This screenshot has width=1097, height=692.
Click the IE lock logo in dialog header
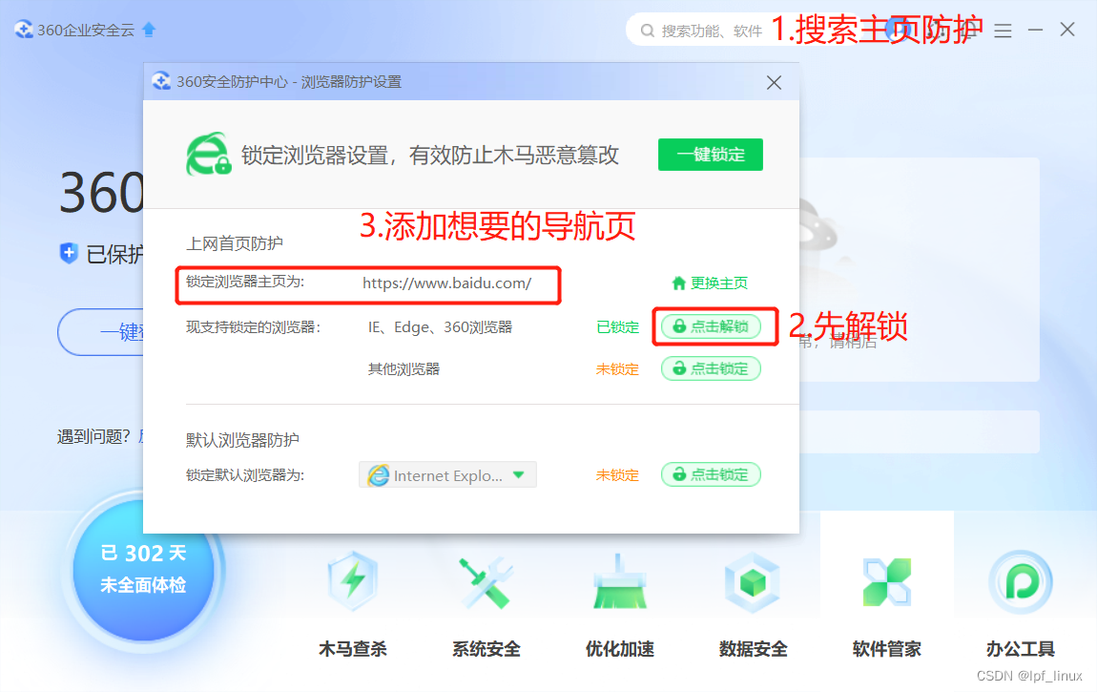208,154
